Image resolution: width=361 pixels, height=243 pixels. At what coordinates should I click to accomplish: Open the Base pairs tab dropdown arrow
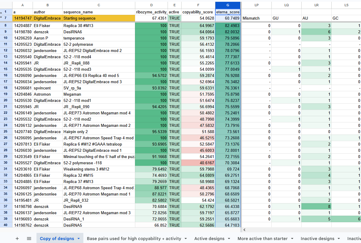[186, 239]
